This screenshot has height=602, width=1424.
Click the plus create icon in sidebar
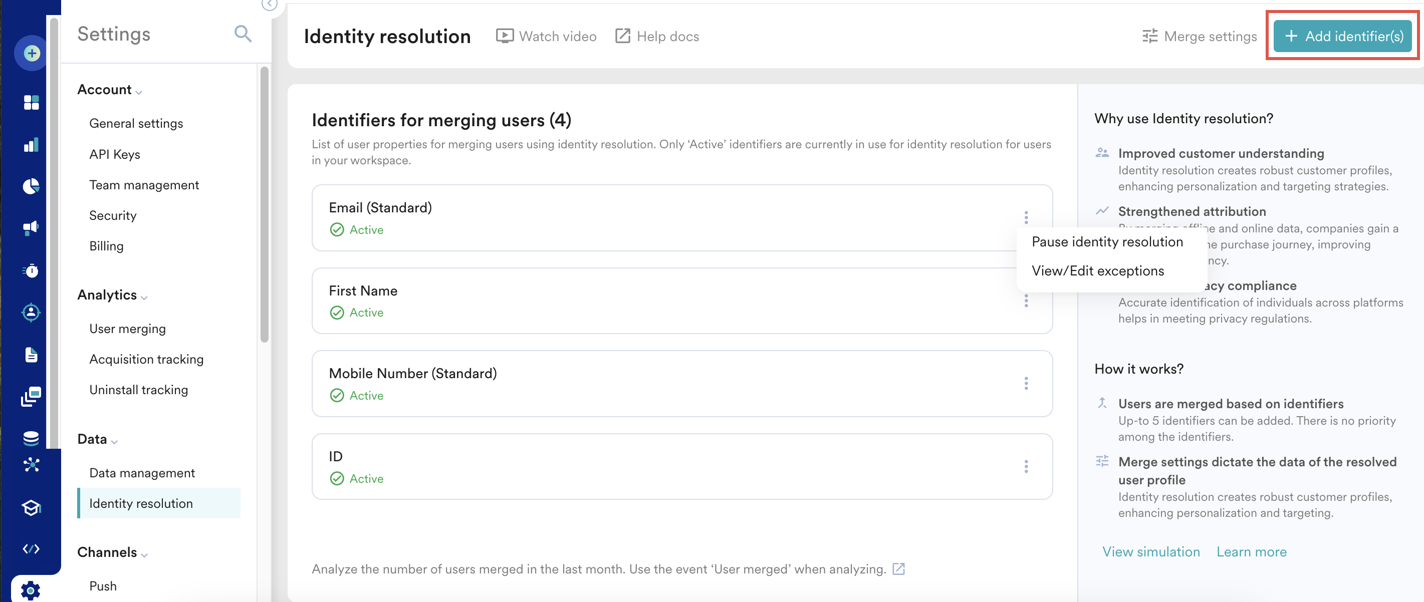click(x=32, y=54)
